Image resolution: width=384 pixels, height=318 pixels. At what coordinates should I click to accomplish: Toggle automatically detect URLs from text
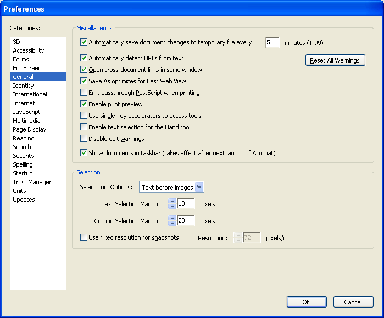84,58
